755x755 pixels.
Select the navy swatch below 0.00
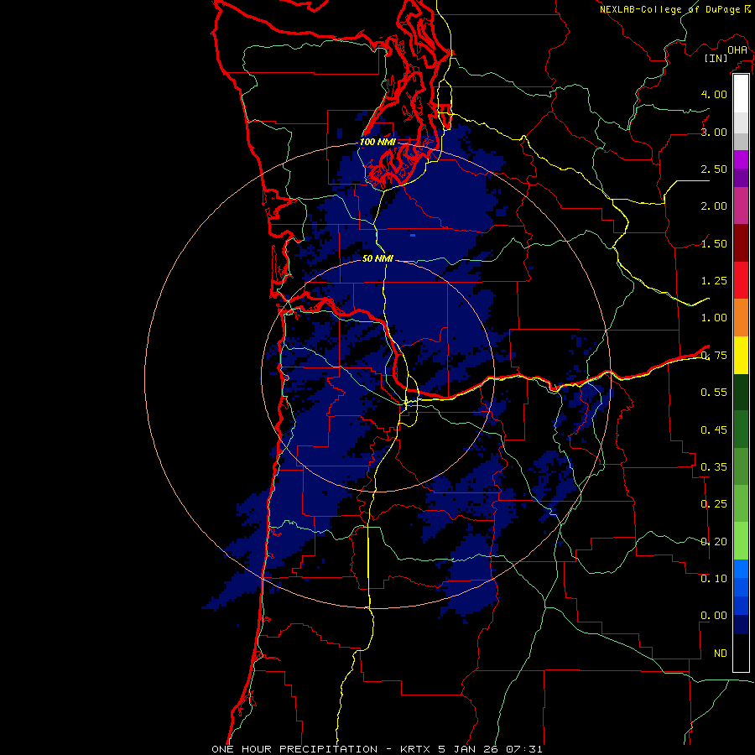[741, 625]
